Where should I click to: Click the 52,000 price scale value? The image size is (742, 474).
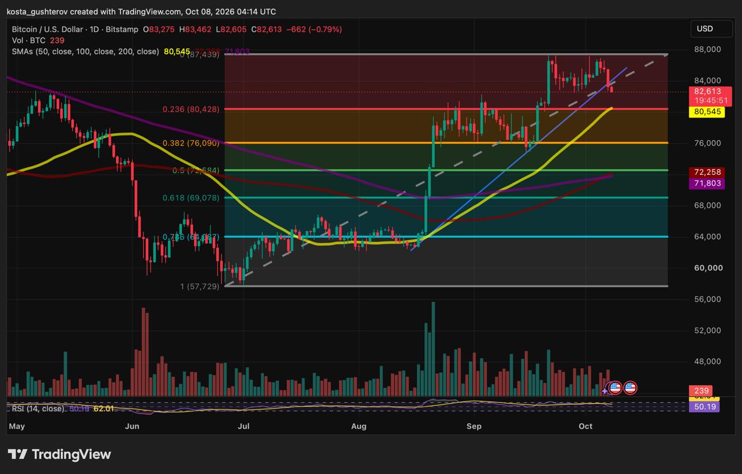point(707,330)
